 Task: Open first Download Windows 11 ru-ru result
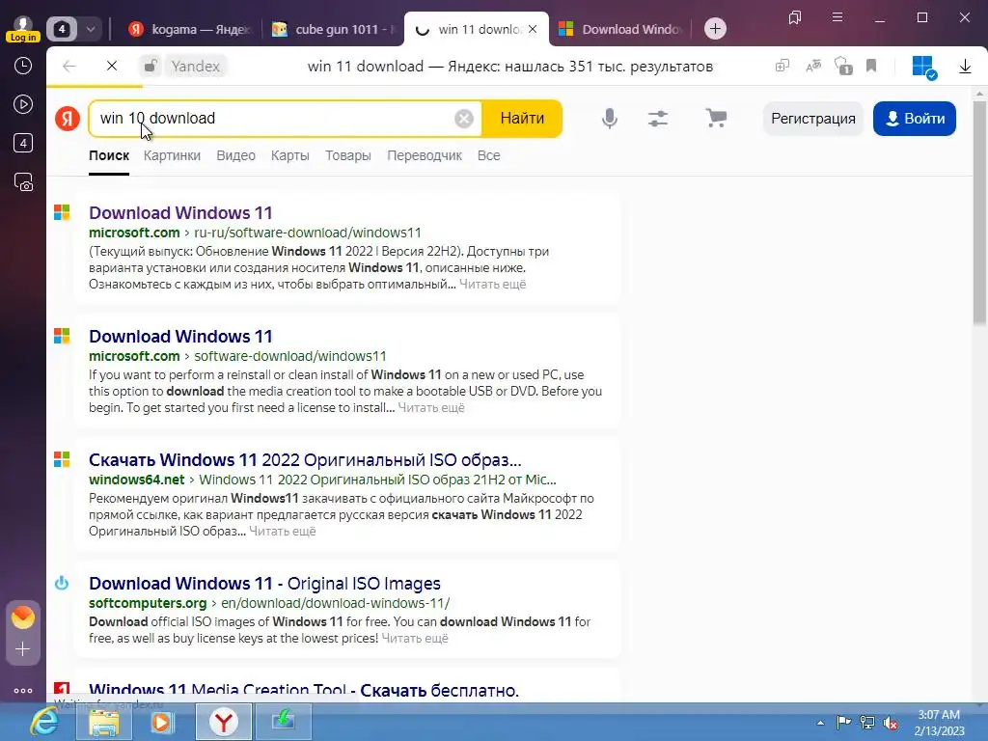click(180, 213)
